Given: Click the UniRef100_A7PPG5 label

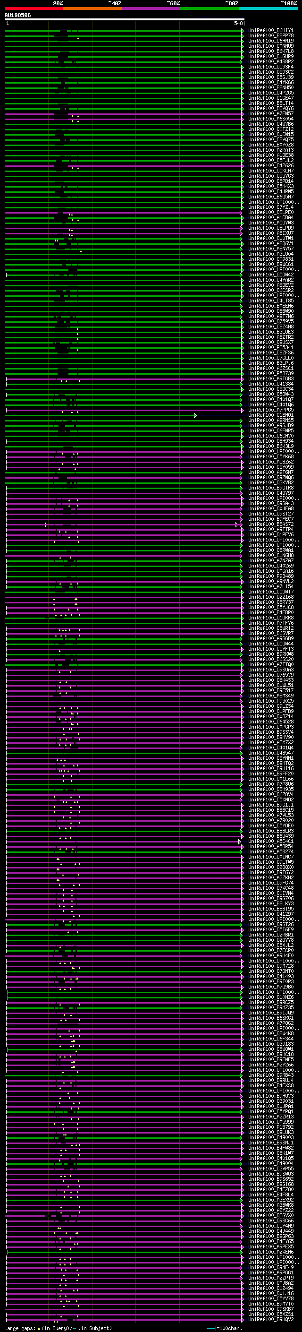Looking at the screenshot, I should pos(270,410).
